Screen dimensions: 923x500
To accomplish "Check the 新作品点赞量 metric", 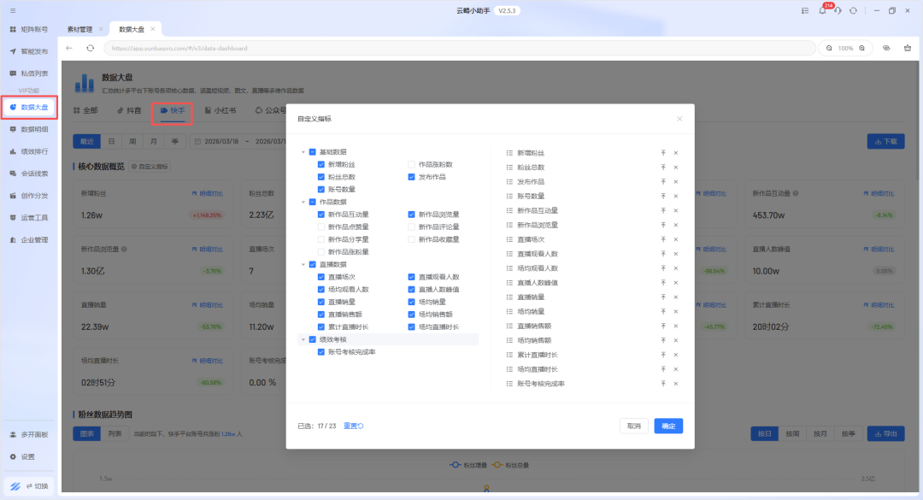I will tap(321, 227).
